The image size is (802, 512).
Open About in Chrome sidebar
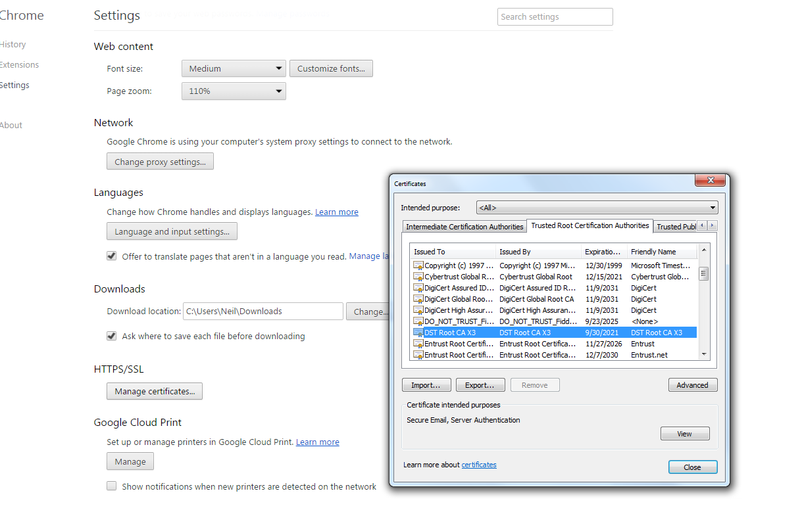pos(11,126)
